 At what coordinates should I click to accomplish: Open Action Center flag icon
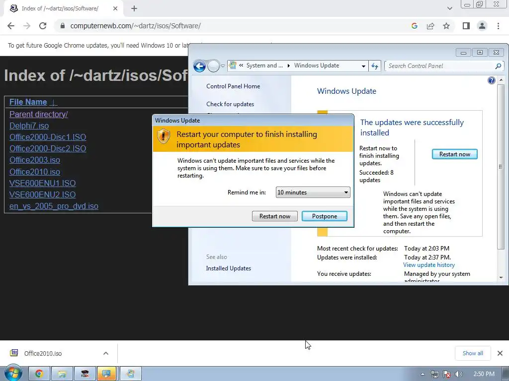point(447,374)
